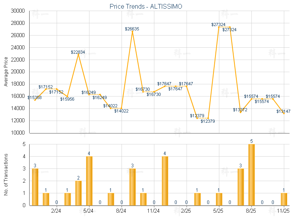Click the $13372 price data point
Screen dimensions: 292x217
240,112
